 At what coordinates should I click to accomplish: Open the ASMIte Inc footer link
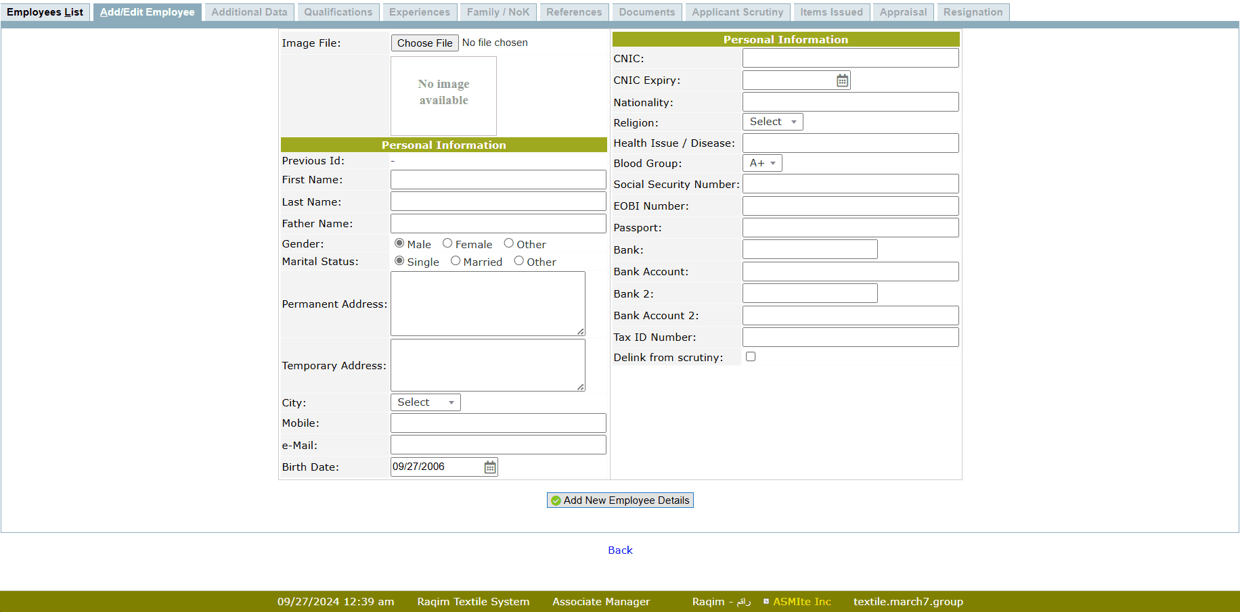[802, 601]
